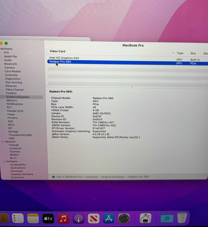Select ATA in the sidebar
The width and height of the screenshot is (208, 227).
pyautogui.click(x=6, y=53)
